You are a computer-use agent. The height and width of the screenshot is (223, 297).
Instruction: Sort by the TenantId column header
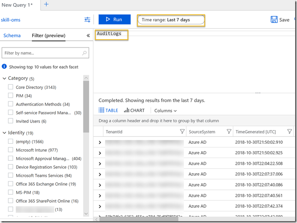click(x=114, y=132)
